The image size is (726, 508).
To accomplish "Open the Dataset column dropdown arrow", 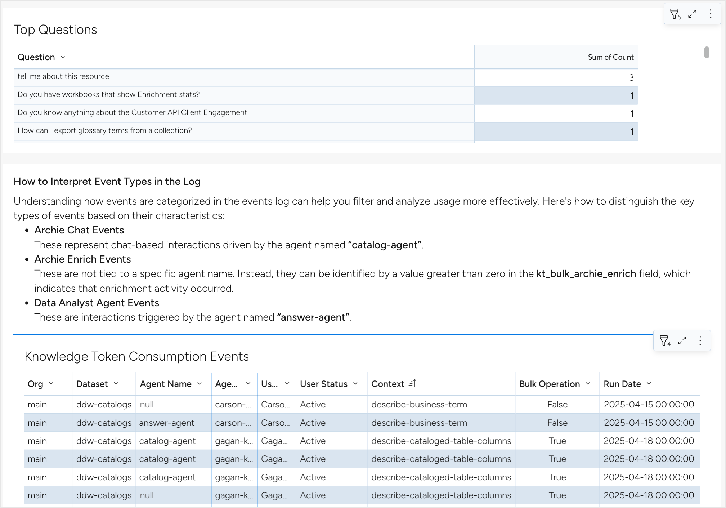I will (116, 384).
